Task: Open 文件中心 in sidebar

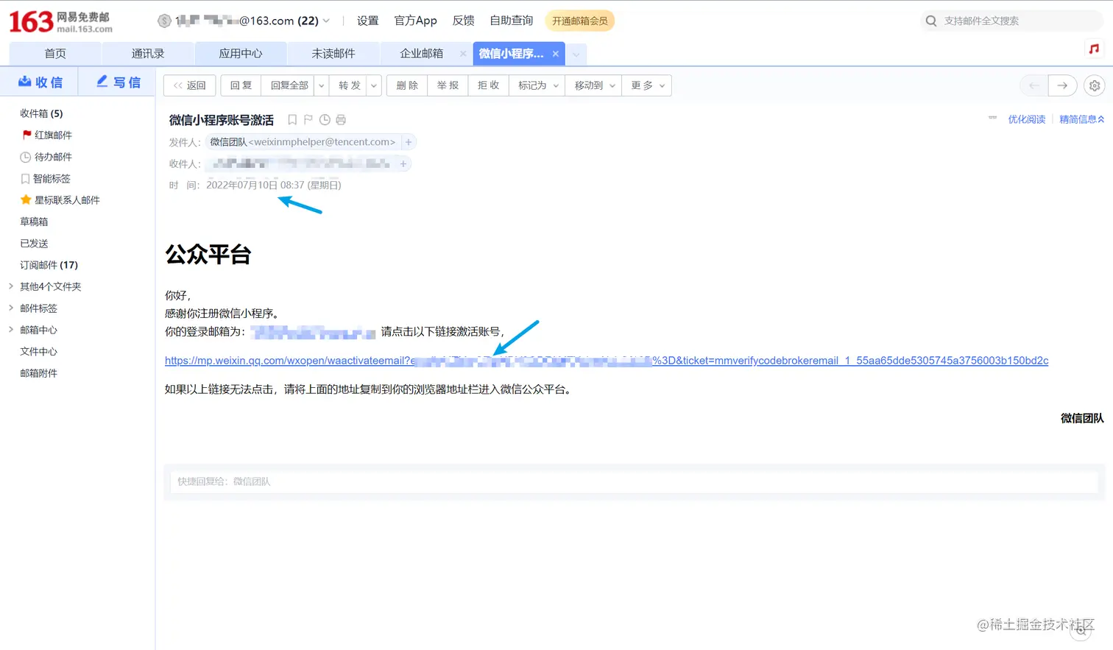Action: pos(38,351)
